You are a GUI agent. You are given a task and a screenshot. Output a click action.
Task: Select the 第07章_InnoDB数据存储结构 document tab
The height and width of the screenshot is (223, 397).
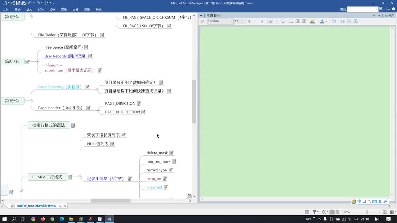pyautogui.click(x=37, y=206)
